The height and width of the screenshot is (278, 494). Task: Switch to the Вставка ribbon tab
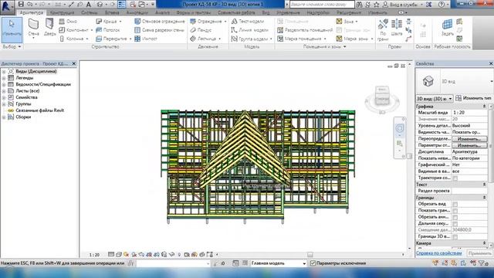pos(112,12)
